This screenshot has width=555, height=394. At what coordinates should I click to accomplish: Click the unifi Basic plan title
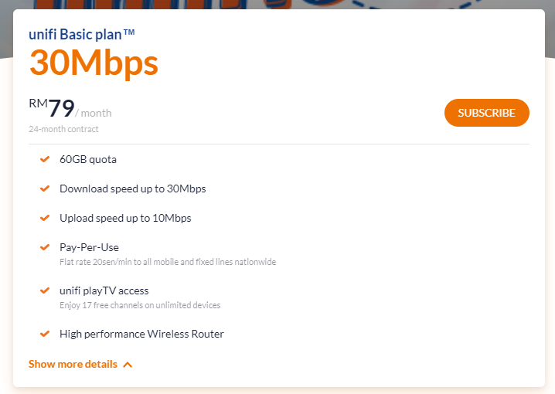pos(82,34)
